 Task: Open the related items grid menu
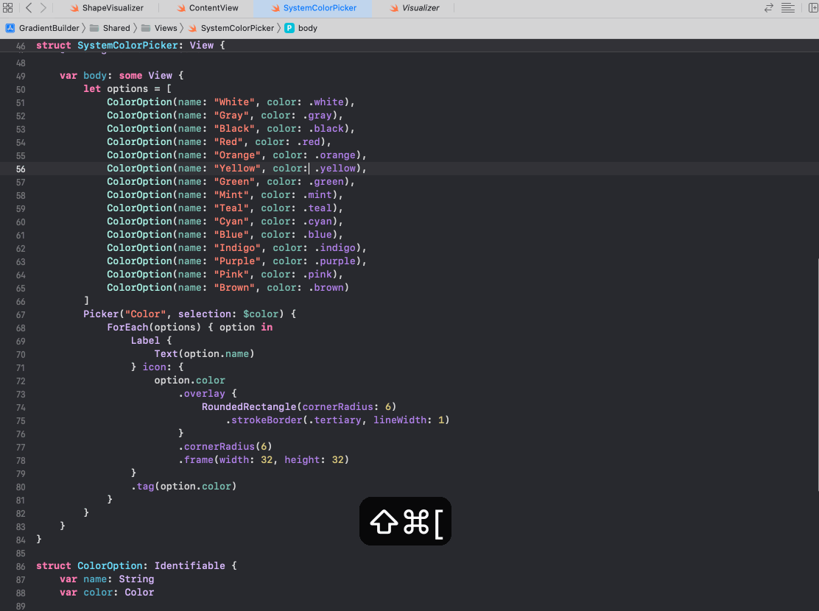[8, 8]
